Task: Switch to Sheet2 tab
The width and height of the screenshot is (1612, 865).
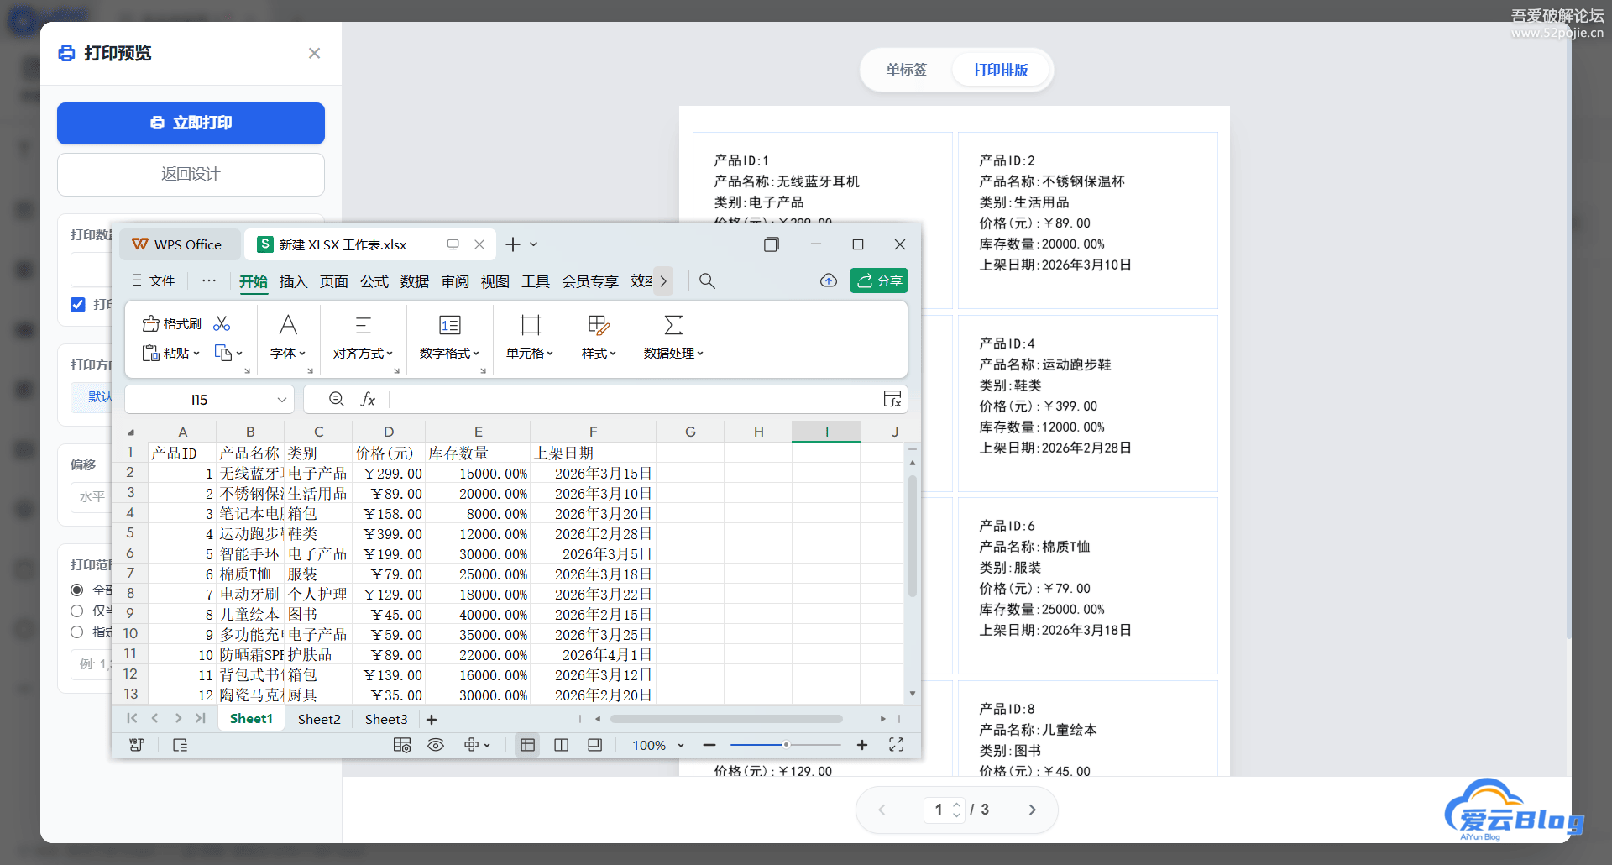Action: pos(319,719)
